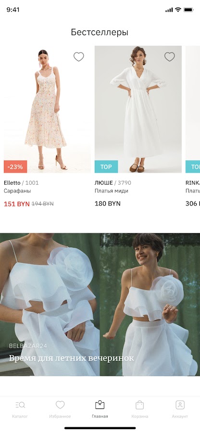Click the -23% discount badge

click(x=15, y=166)
